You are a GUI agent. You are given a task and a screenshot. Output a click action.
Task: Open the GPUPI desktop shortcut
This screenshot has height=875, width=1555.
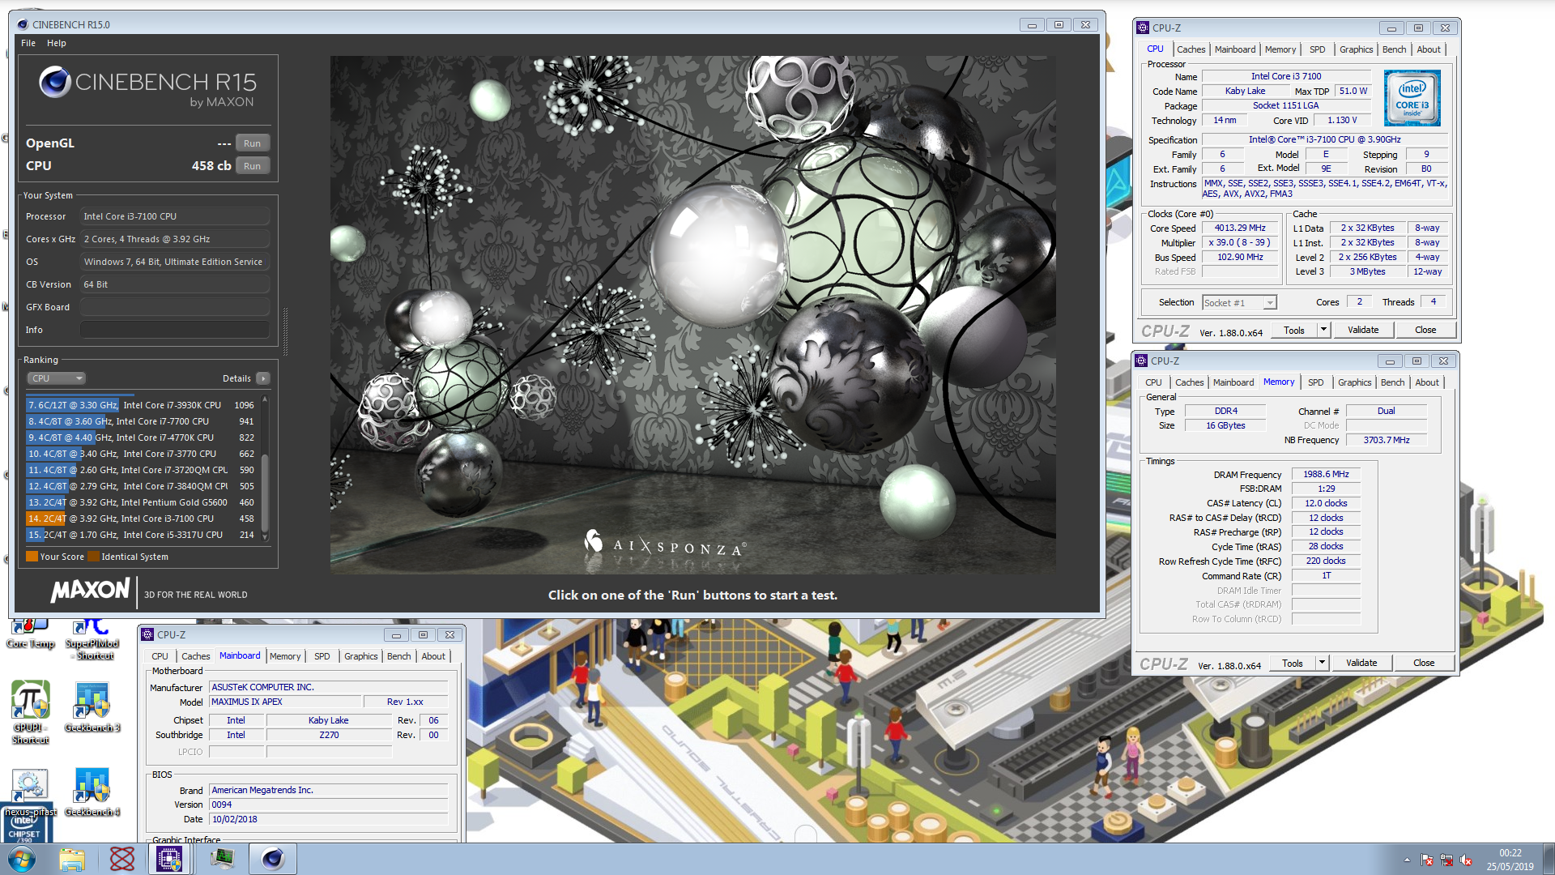(30, 712)
